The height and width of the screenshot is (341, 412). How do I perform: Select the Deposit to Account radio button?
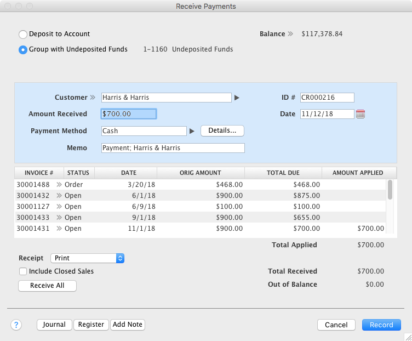[23, 34]
